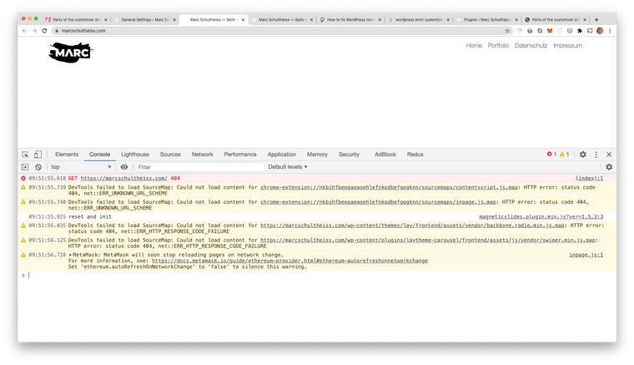
Task: Open the JavaScript context 'top' dropdown
Action: (80, 167)
